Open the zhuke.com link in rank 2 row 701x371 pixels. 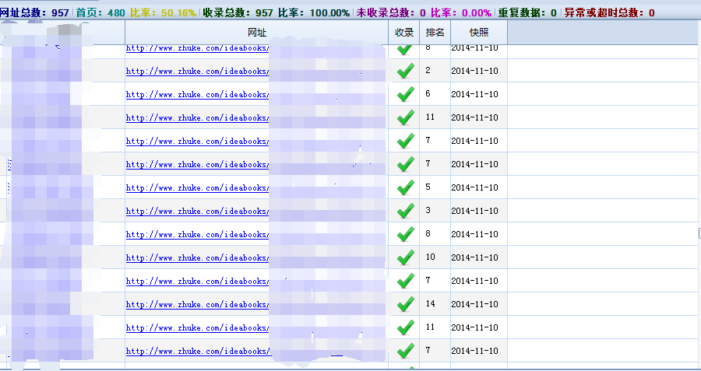(x=197, y=72)
